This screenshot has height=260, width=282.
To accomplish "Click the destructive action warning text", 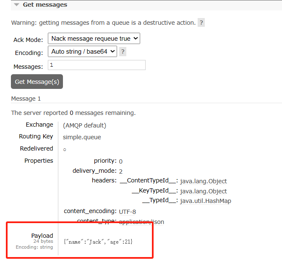I will tap(103, 23).
